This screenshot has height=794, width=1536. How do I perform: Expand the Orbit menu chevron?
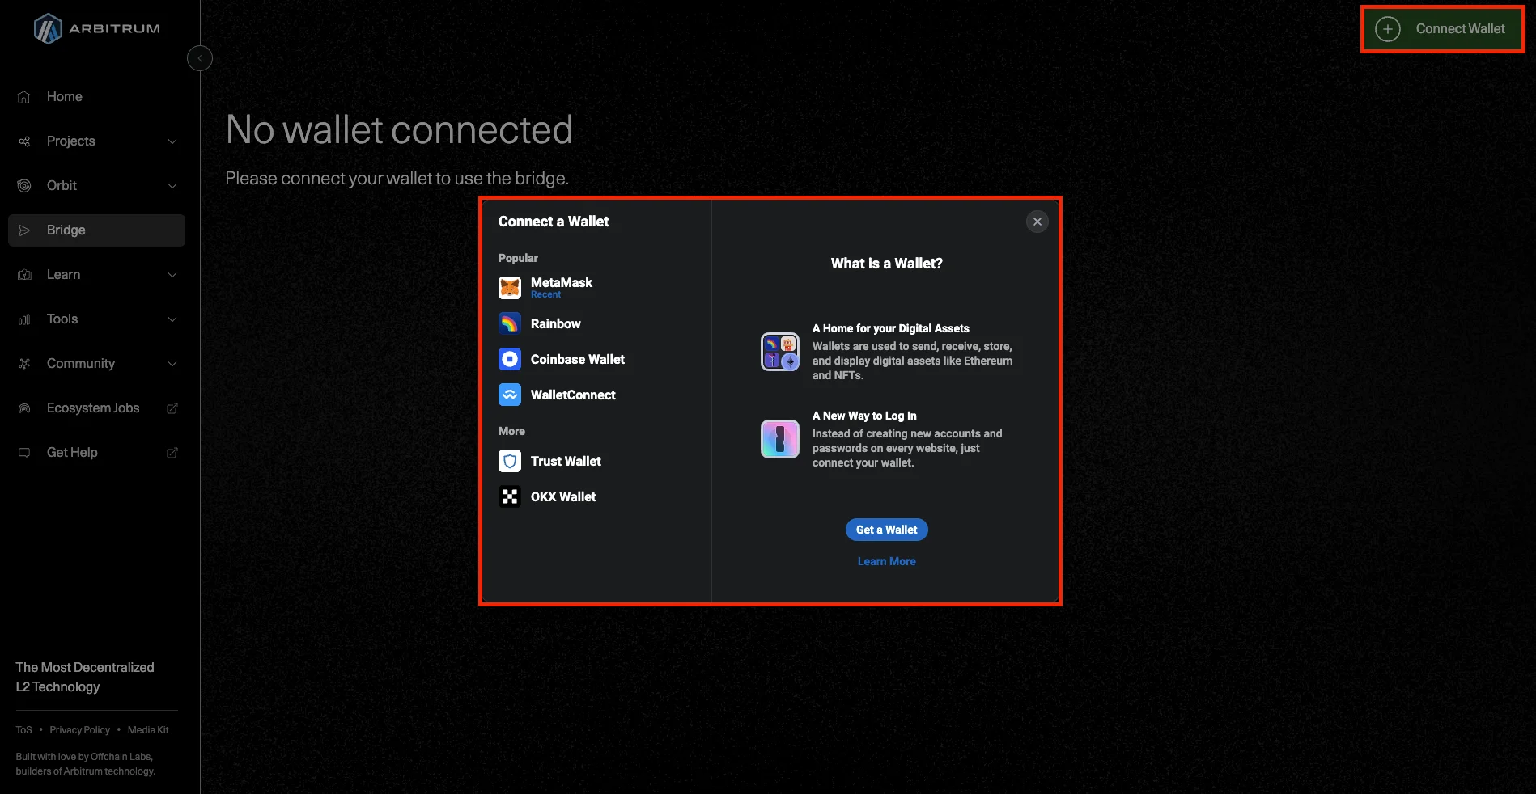172,186
